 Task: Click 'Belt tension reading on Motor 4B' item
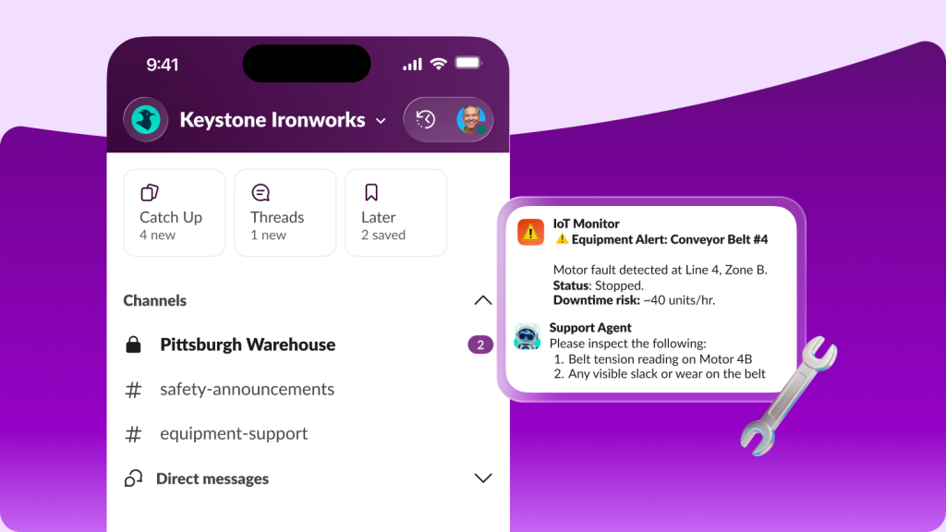click(x=660, y=359)
